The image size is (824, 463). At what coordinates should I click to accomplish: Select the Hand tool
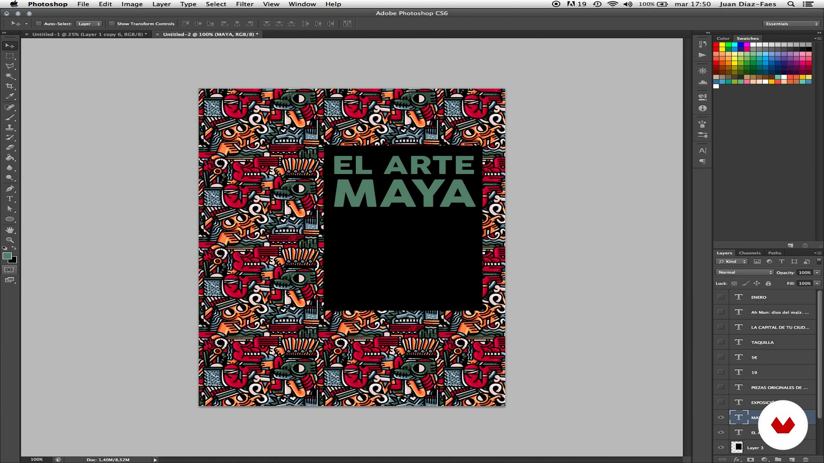click(x=9, y=230)
